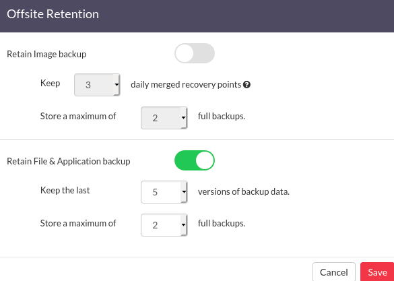Click the arrow on the image backup full backups dropdown
The height and width of the screenshot is (281, 394).
[184, 118]
